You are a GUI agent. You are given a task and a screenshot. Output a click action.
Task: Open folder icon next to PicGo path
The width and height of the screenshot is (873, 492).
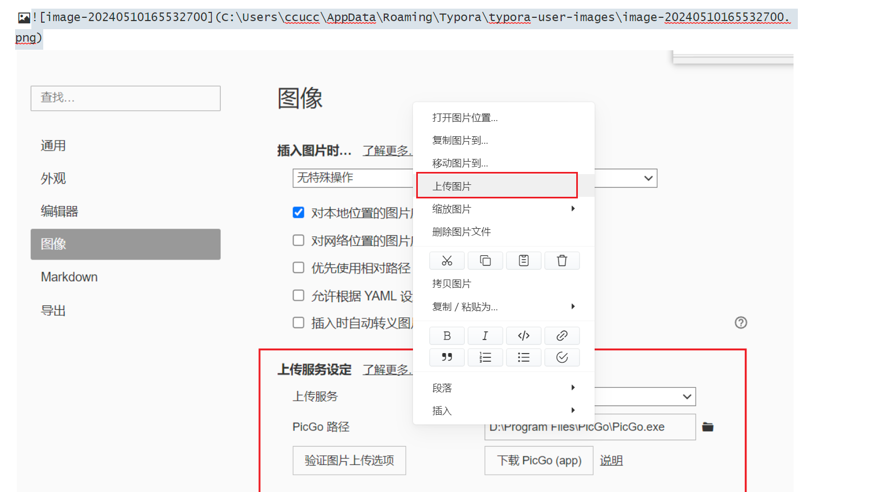point(708,427)
